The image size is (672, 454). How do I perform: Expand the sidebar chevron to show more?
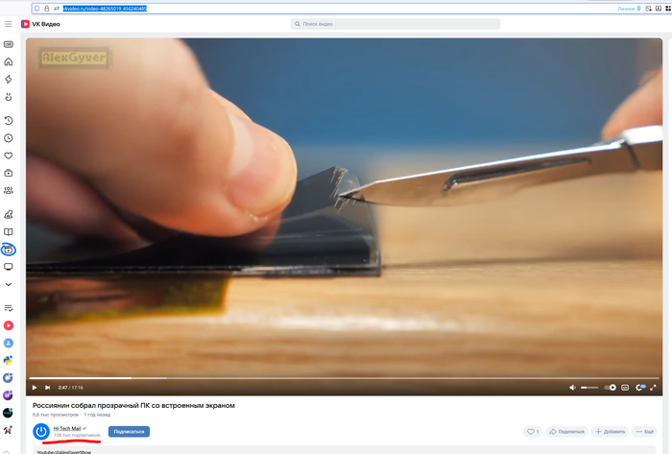tap(9, 284)
